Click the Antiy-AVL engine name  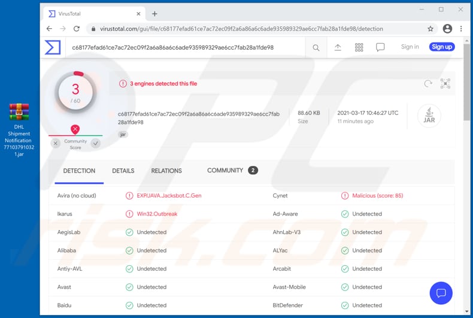[69, 268]
